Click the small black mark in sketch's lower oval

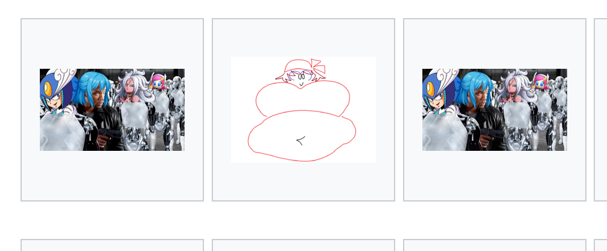pos(301,140)
